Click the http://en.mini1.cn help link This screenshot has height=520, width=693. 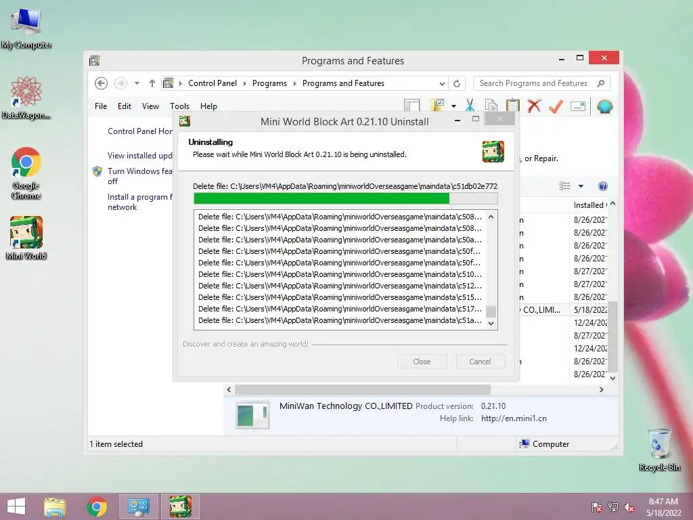click(x=514, y=418)
